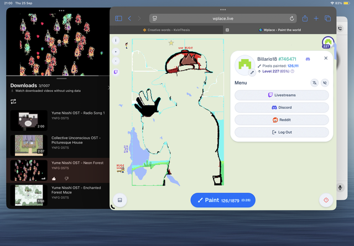Close the Wplace tab with x icon
Image resolution: width=354 pixels, height=246 pixels.
point(227,30)
